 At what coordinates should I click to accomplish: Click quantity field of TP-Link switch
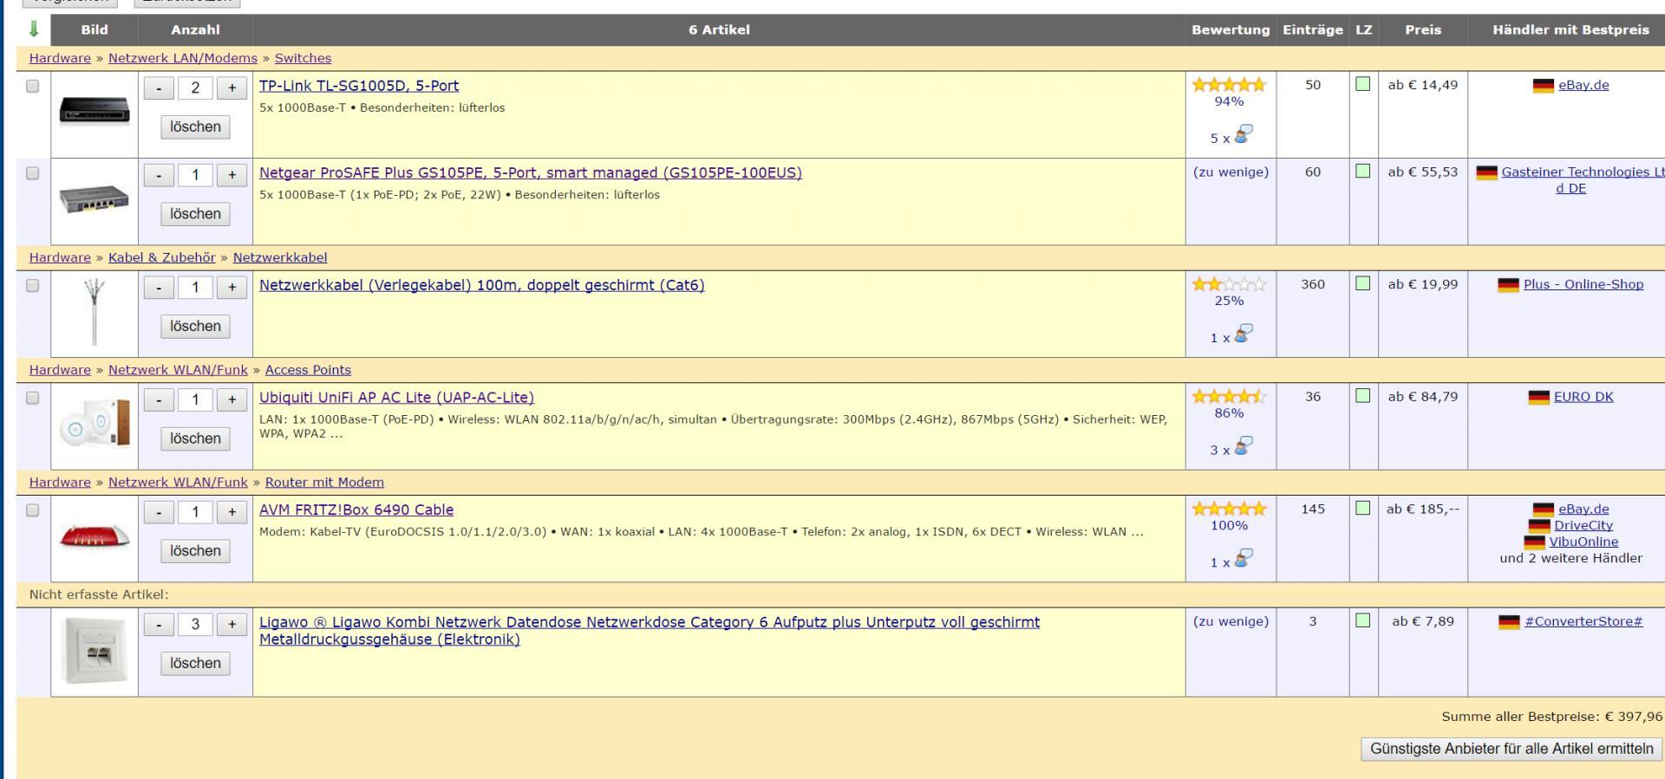[x=195, y=88]
